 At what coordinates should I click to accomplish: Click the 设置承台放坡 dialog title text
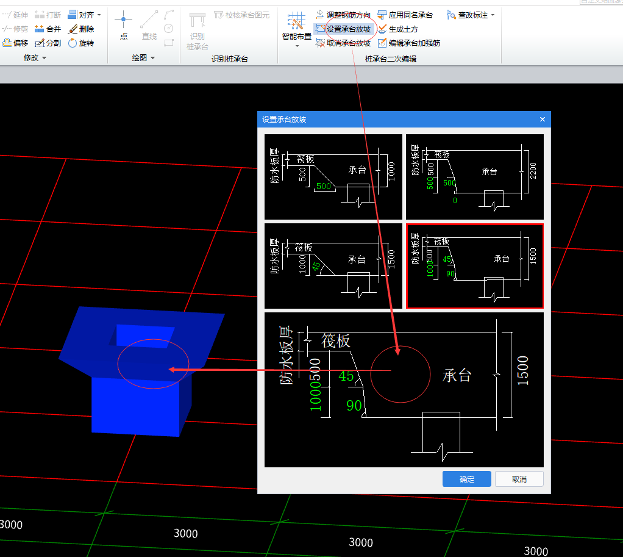click(x=284, y=120)
